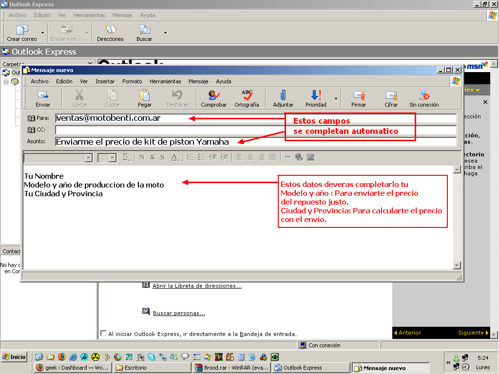Switch to Brood.rar WinRAR taskbar button

click(232, 368)
